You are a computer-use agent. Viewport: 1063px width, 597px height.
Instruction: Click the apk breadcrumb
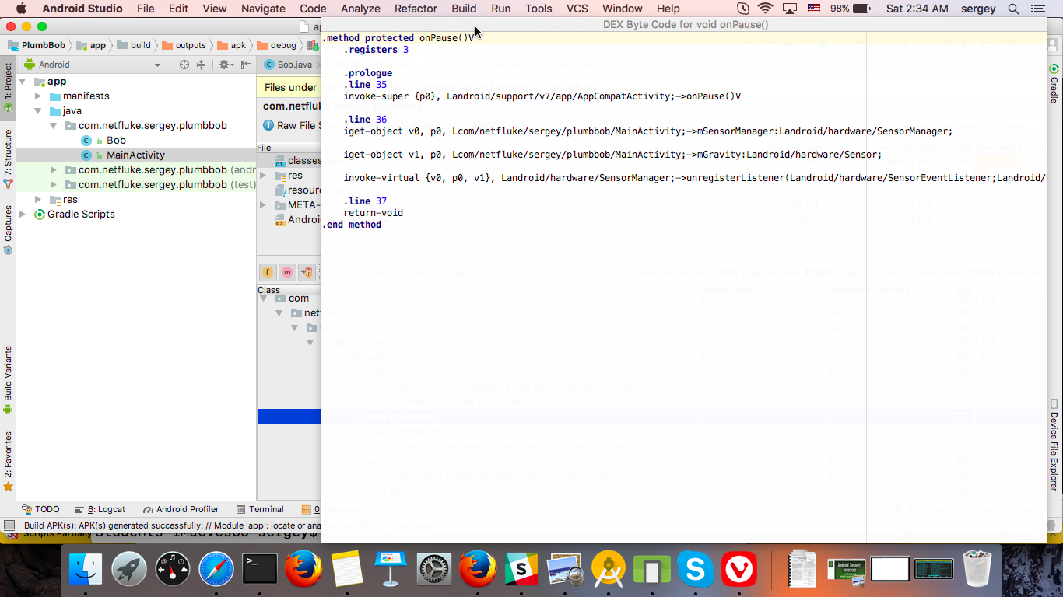pos(232,45)
